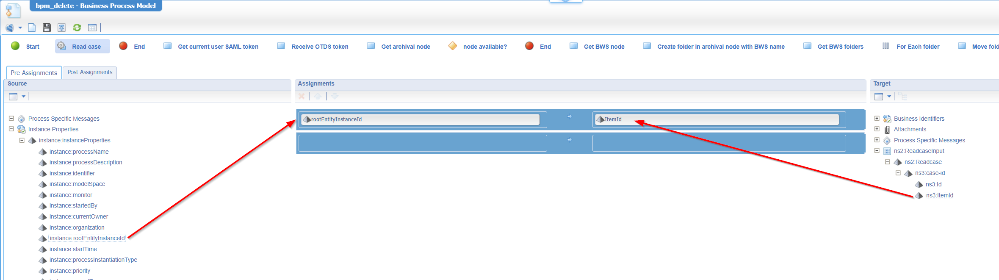Click icon of Create folder in archival node activity
Image resolution: width=999 pixels, height=280 pixels.
click(x=647, y=46)
